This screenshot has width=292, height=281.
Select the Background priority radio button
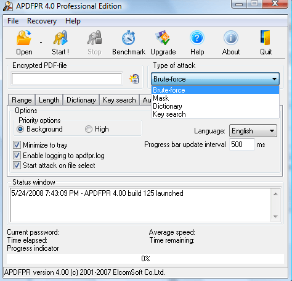pyautogui.click(x=20, y=129)
